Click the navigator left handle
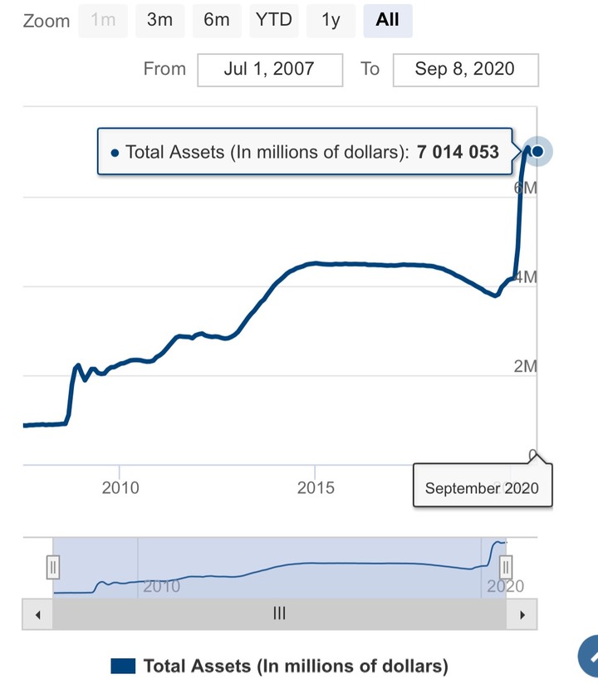Screen dimensions: 598x684 click(53, 568)
